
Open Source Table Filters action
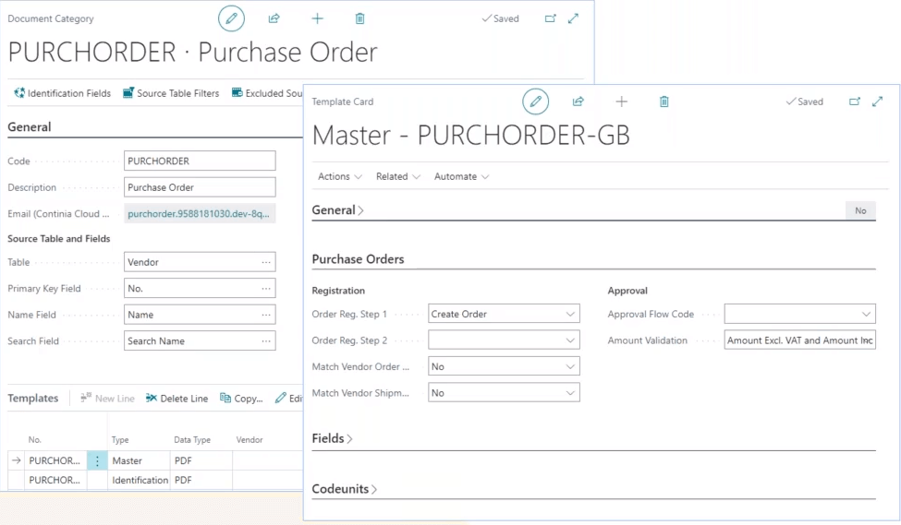[171, 93]
